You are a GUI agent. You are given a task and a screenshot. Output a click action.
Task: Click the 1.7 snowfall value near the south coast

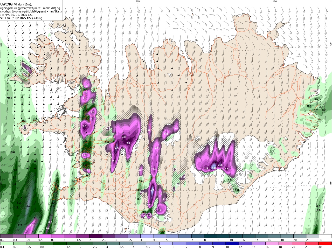tap(159, 210)
